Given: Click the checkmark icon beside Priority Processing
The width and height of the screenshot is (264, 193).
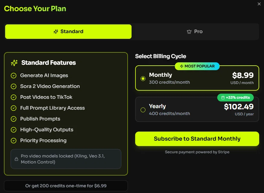Looking at the screenshot, I should point(14,141).
